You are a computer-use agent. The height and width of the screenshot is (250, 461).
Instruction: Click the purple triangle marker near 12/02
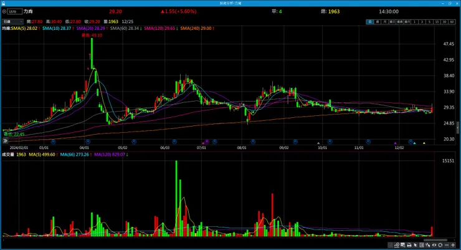[396, 143]
